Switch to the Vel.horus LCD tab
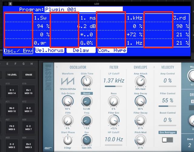Image resolution: width=194 pixels, height=152 pixels. point(50,50)
